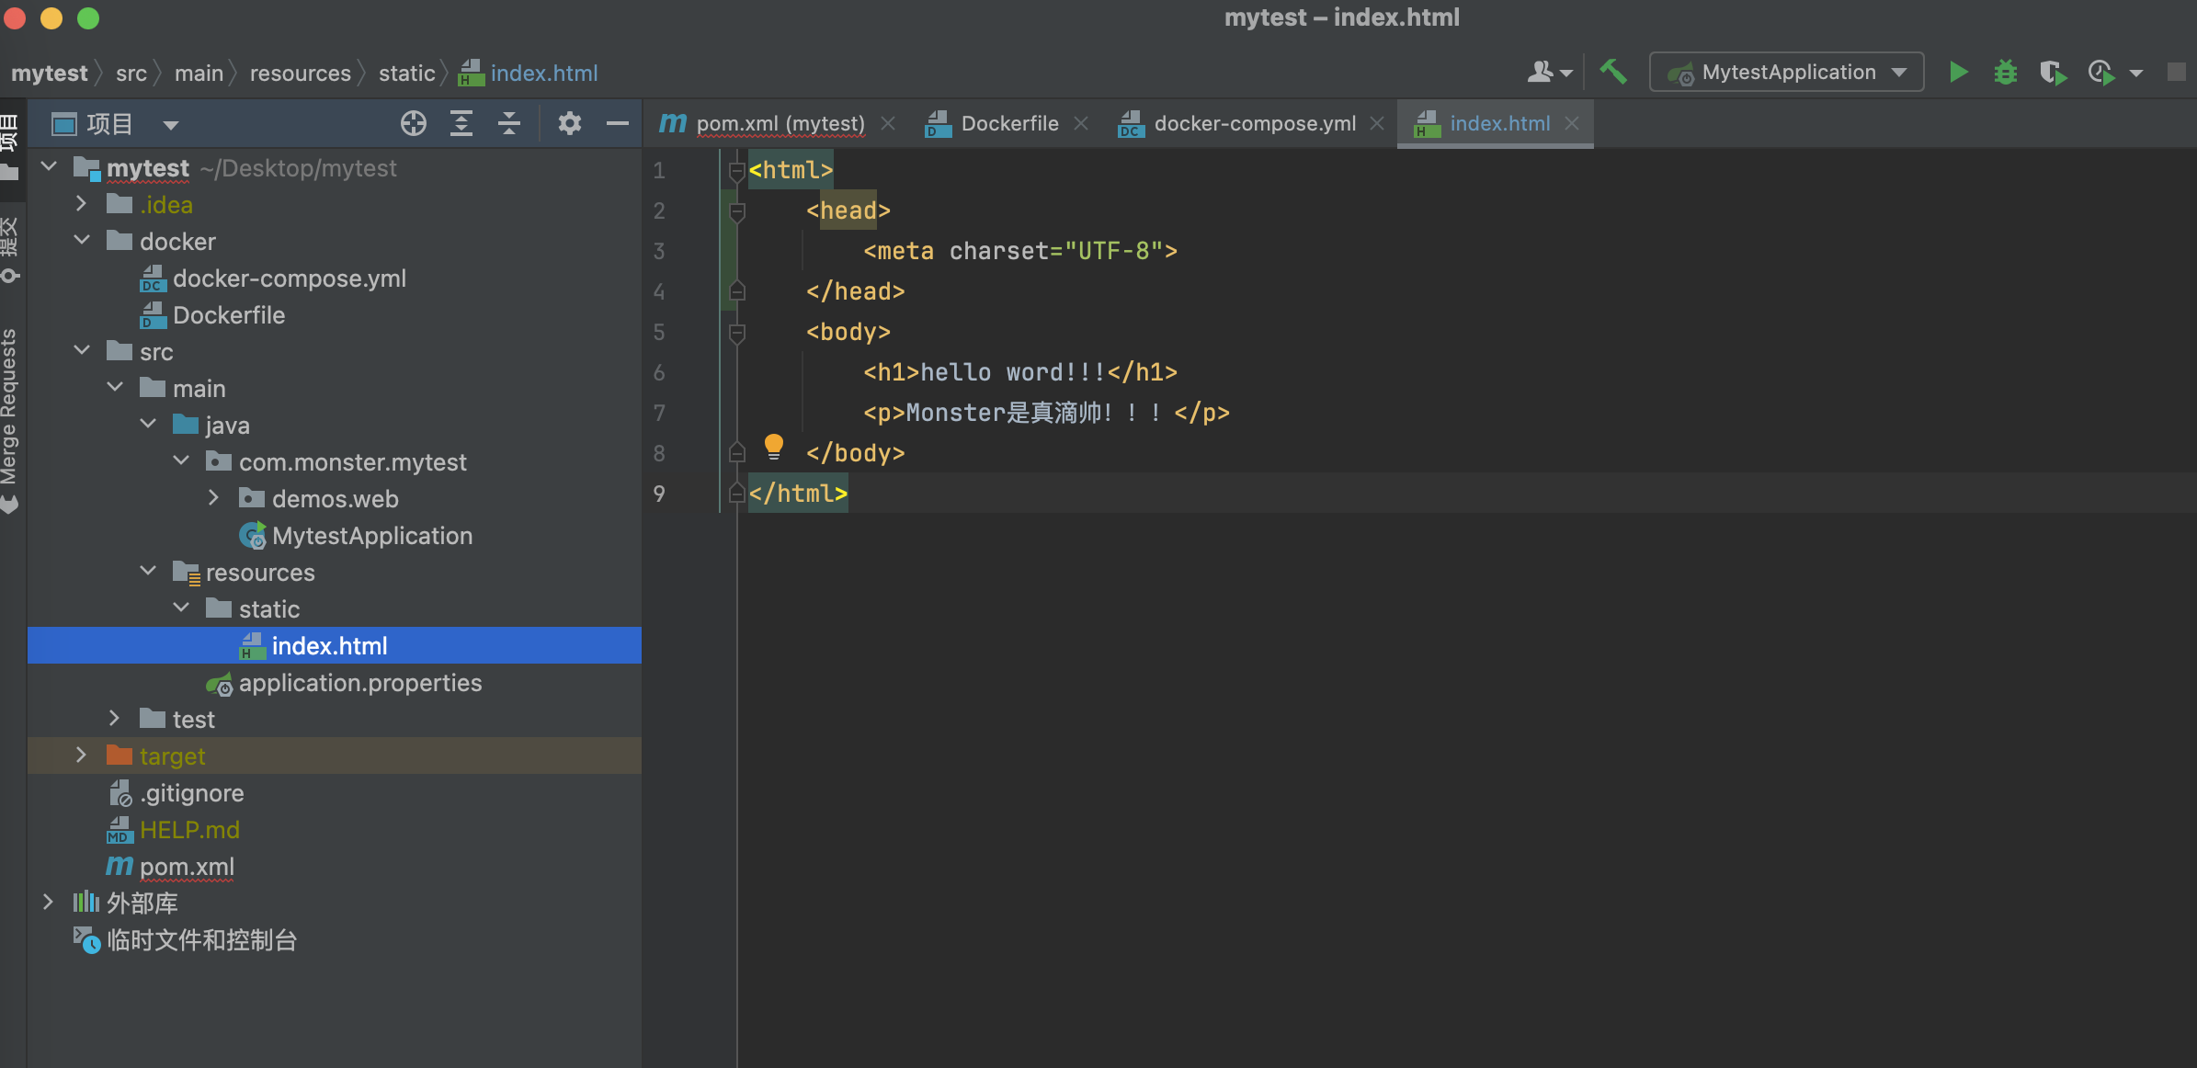Collapse all project tree nodes icon

coord(509,123)
